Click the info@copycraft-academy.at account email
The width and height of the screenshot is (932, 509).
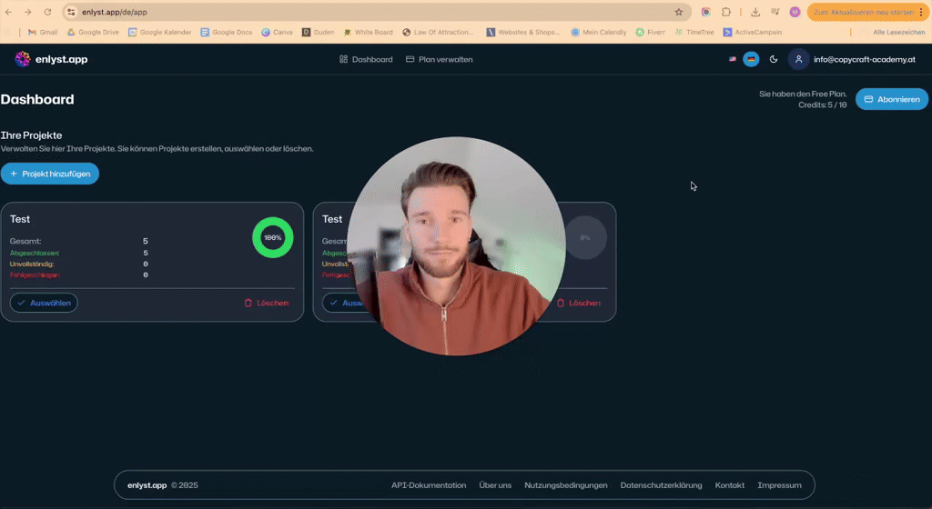pos(865,59)
